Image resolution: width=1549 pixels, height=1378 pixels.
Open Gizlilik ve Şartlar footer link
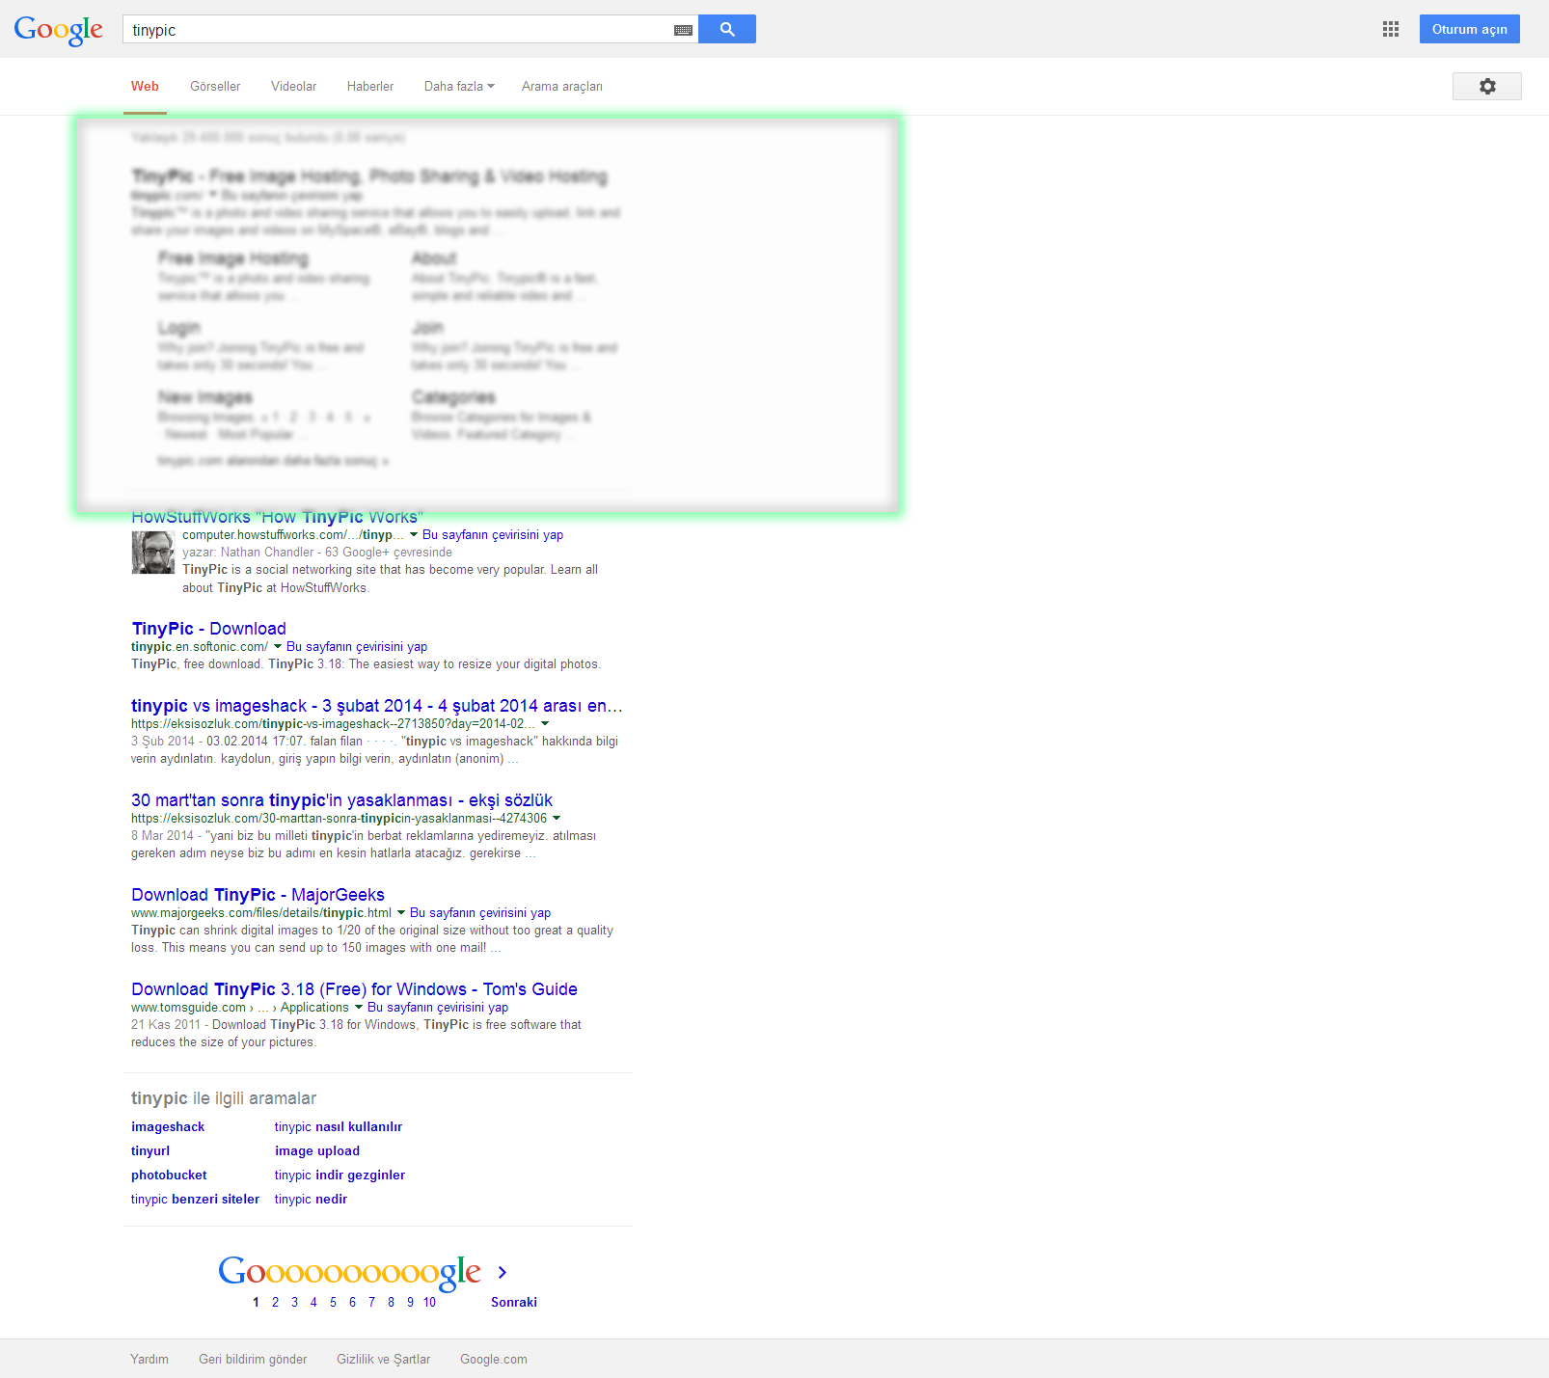pyautogui.click(x=383, y=1359)
